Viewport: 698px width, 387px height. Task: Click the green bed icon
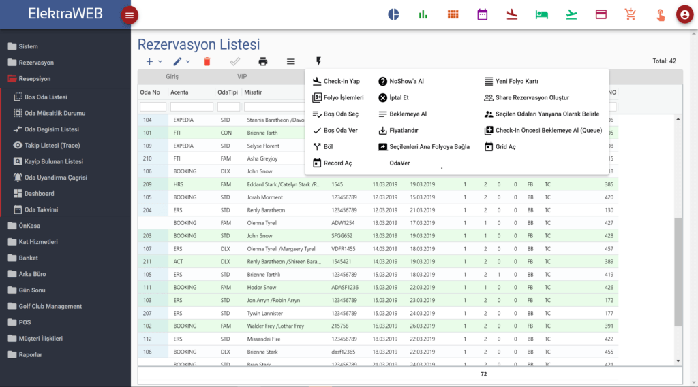pos(542,15)
